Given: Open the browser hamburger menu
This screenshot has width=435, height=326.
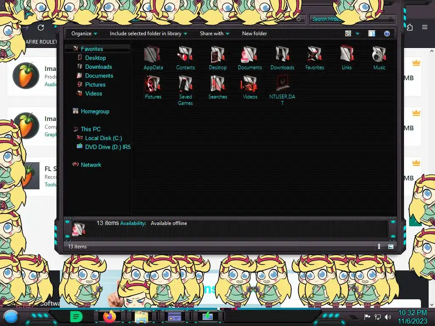Looking at the screenshot, I should tap(425, 27).
